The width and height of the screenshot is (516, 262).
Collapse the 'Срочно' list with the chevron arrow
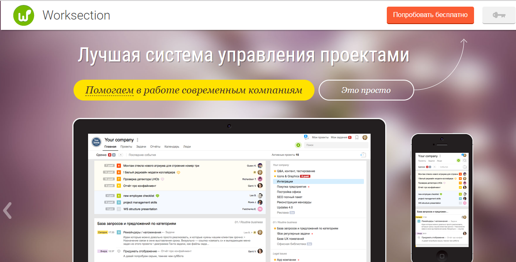[x=121, y=155]
